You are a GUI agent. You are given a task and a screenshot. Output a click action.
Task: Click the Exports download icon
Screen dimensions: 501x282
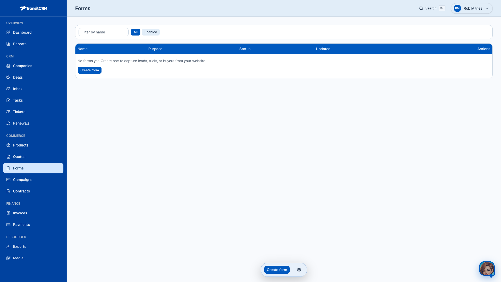tap(8, 246)
